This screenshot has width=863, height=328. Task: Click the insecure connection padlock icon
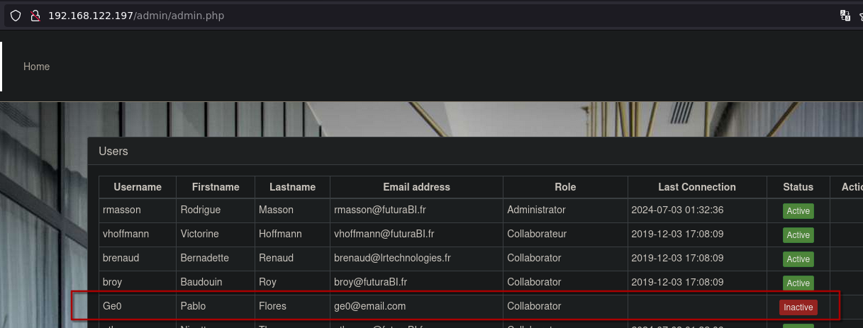click(x=34, y=16)
